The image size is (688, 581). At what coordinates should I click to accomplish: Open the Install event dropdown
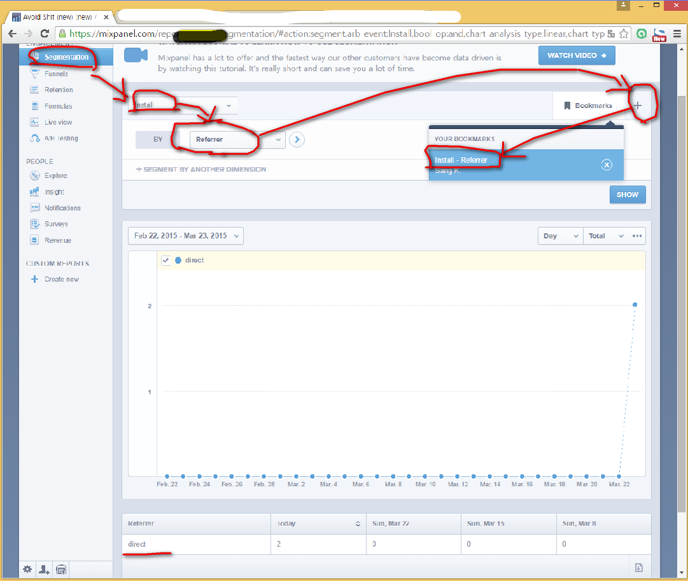tap(183, 106)
